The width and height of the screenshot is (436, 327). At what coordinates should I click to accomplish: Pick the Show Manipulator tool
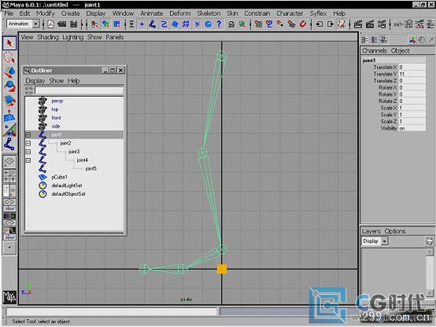pyautogui.click(x=9, y=129)
